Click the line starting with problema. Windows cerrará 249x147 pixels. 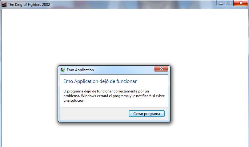point(114,96)
